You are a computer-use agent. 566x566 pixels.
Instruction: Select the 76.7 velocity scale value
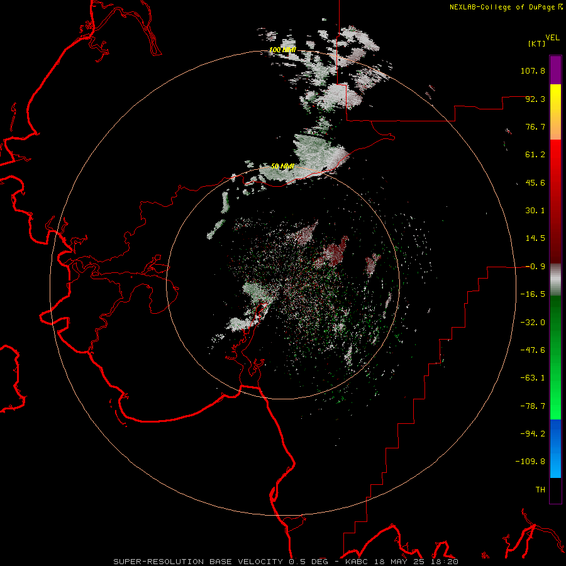pos(535,126)
